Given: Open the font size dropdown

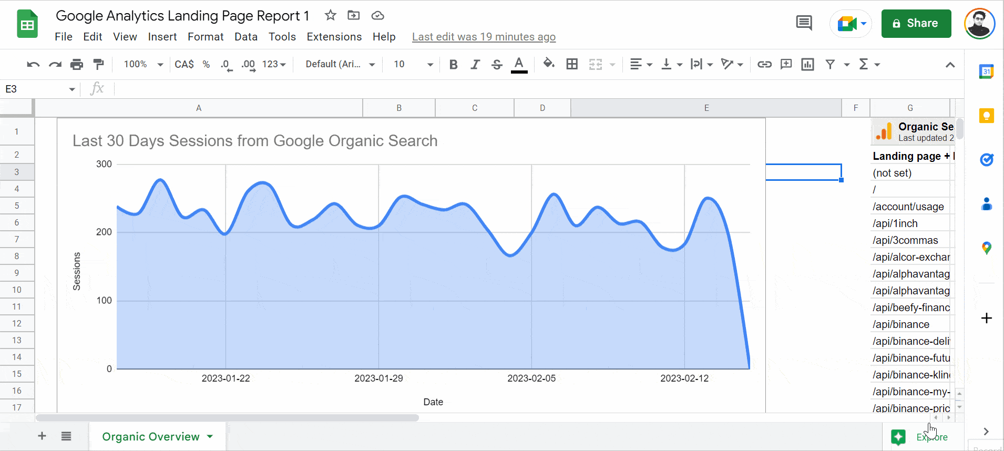Looking at the screenshot, I should (413, 64).
